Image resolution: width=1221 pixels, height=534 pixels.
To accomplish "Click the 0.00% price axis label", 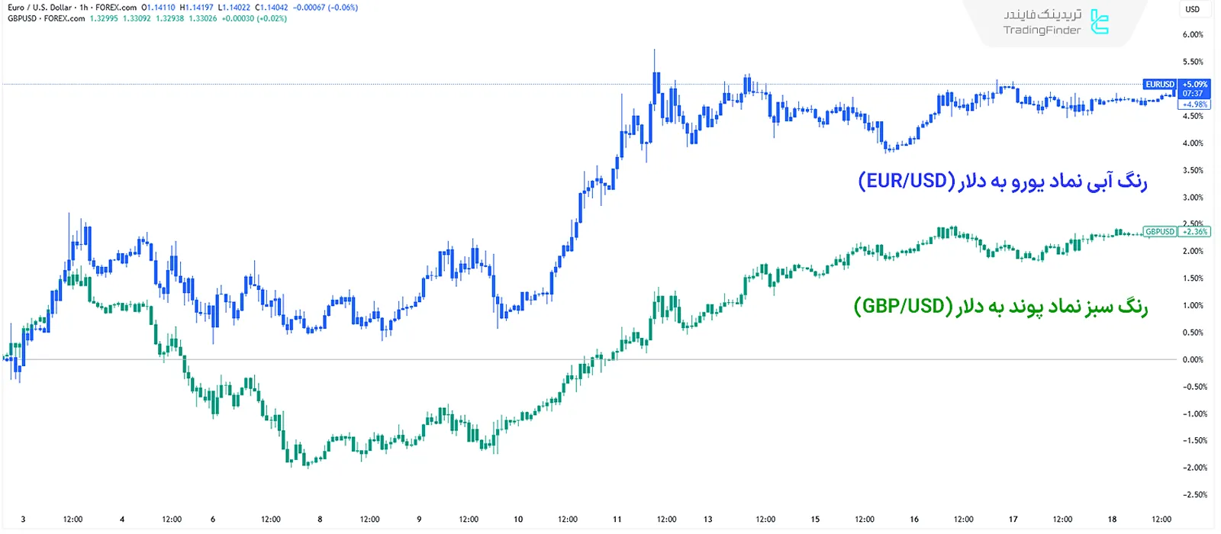I will [1192, 359].
